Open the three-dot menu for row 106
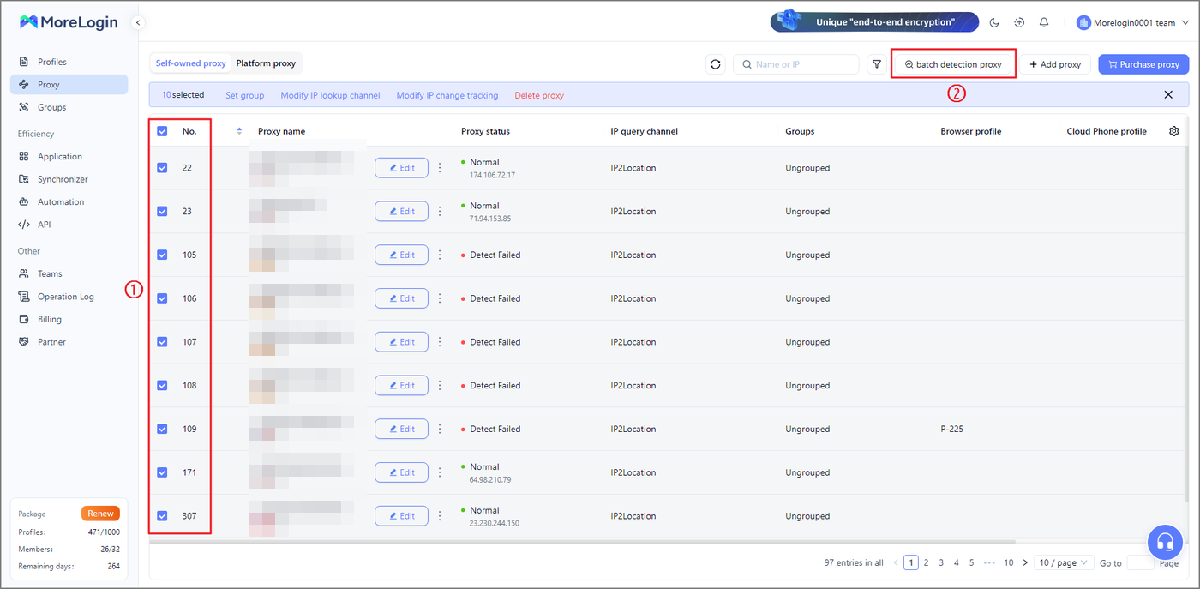This screenshot has height=589, width=1200. (x=440, y=298)
